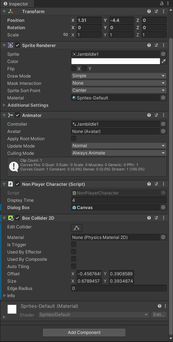Pick color with the eyedropper icon
Viewport: 173px width, 342px height.
tap(164, 61)
